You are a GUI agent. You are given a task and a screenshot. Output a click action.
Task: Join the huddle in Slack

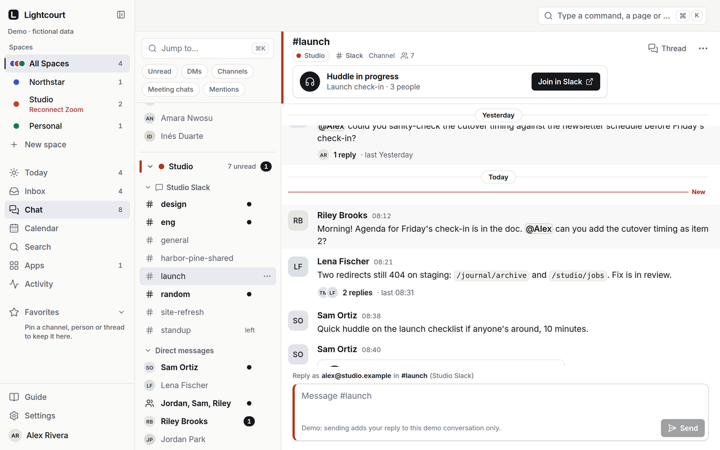click(x=566, y=82)
